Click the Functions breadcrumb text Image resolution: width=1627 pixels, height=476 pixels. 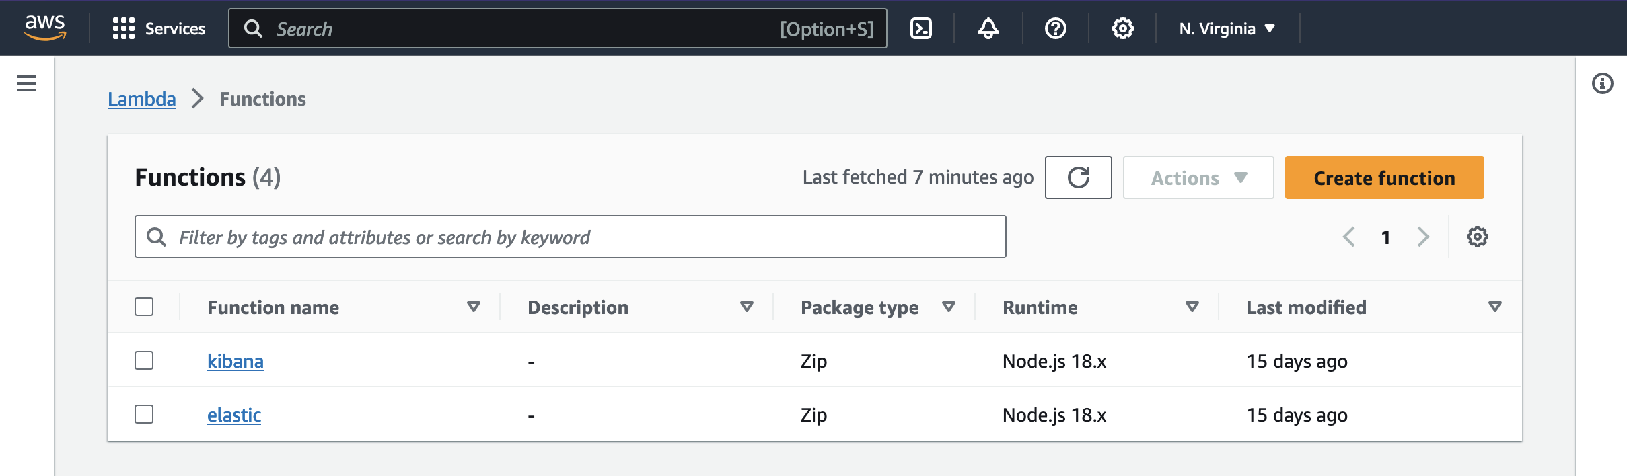tap(263, 99)
